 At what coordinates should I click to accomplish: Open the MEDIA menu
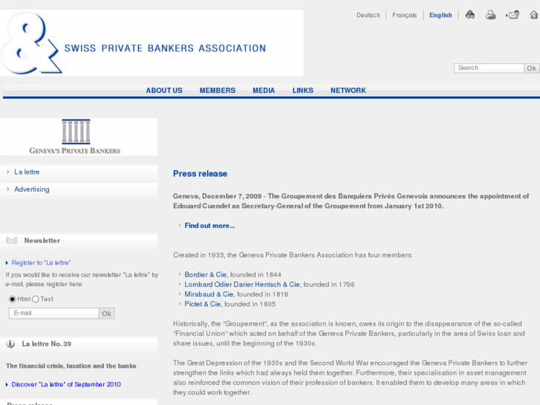(x=264, y=91)
